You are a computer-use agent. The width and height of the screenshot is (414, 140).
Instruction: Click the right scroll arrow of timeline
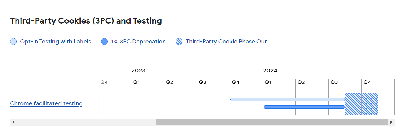[x=391, y=122]
